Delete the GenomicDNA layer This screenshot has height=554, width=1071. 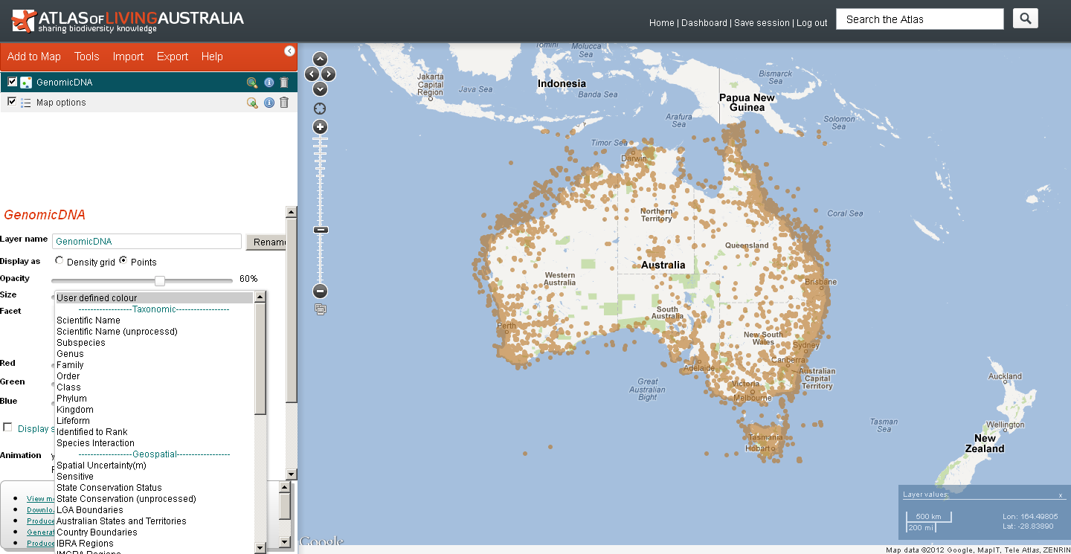point(283,83)
